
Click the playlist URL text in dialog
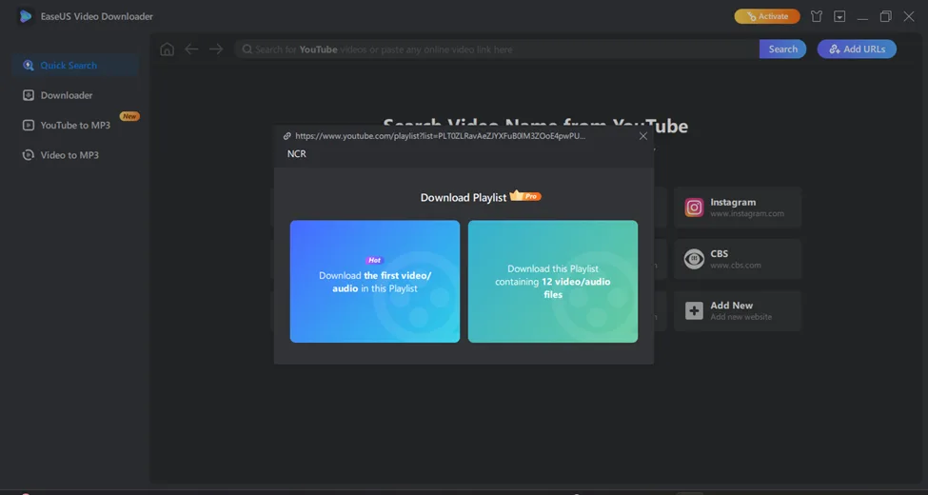tap(440, 136)
